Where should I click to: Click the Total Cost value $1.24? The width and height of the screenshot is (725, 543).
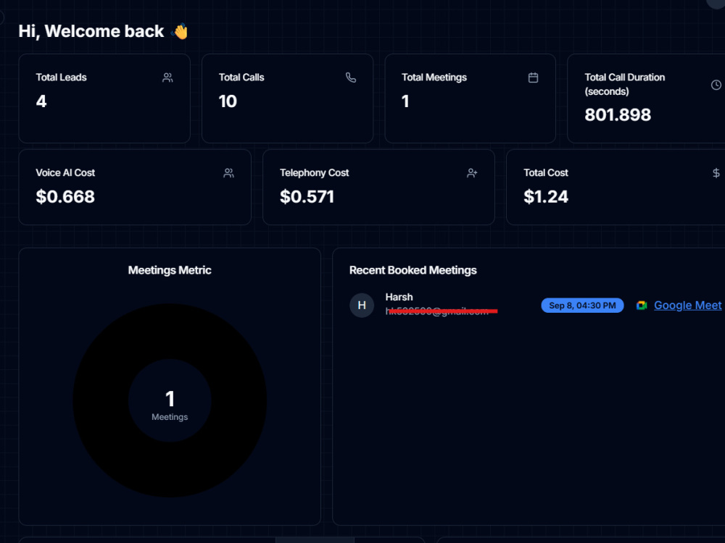(546, 197)
